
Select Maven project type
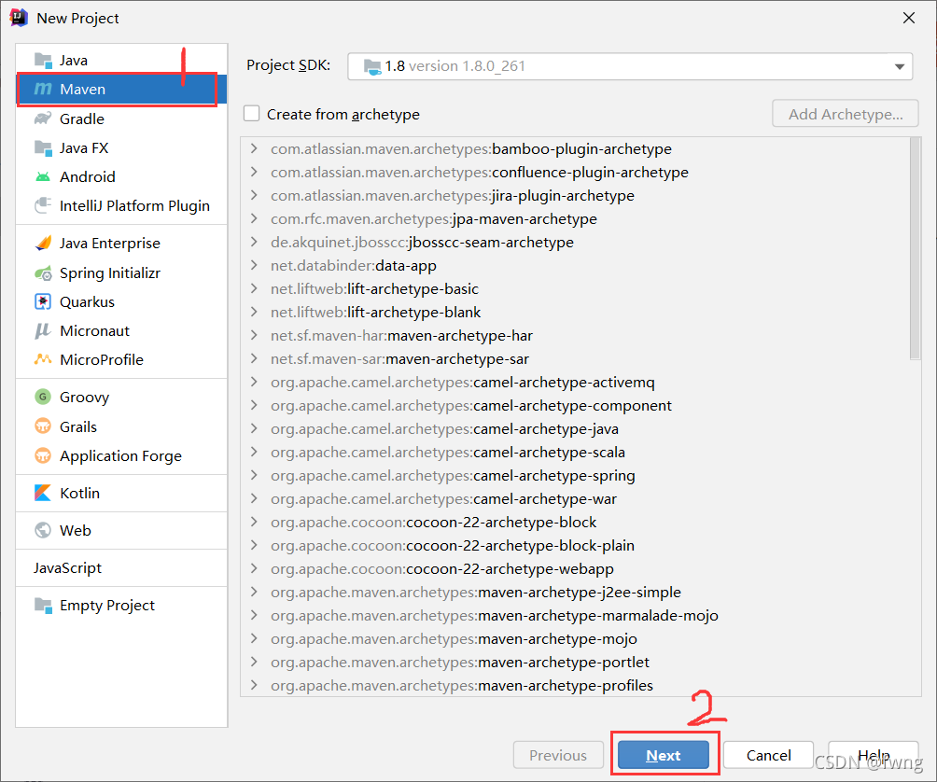coord(122,89)
